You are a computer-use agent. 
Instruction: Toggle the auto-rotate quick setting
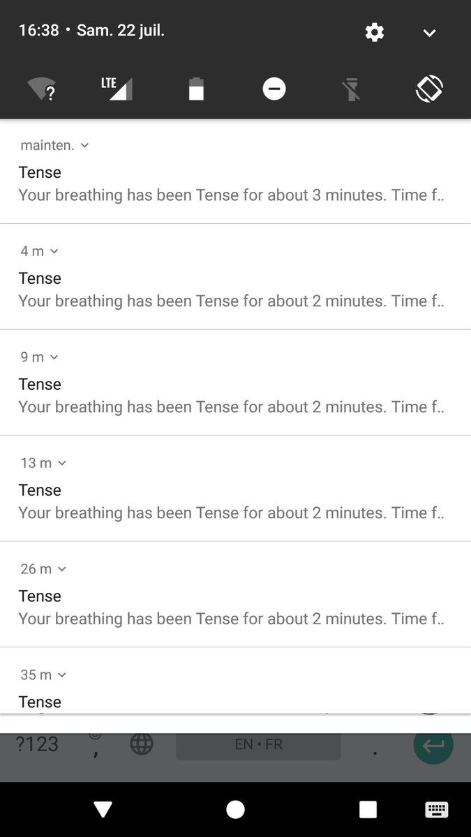(x=429, y=89)
